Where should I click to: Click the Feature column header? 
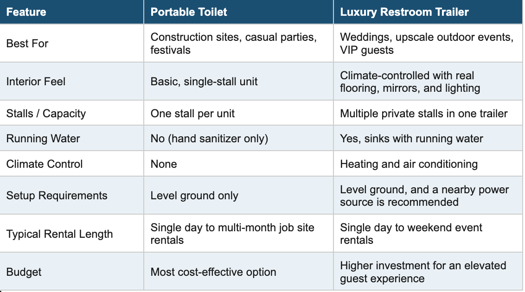pos(71,12)
